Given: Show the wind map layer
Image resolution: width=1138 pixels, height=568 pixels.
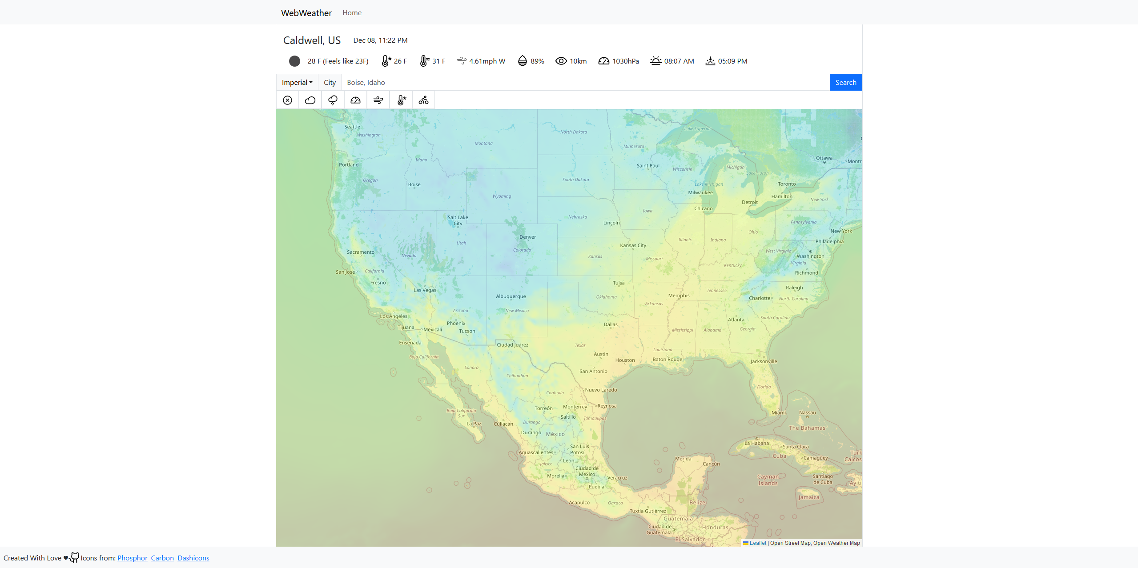Looking at the screenshot, I should point(378,100).
